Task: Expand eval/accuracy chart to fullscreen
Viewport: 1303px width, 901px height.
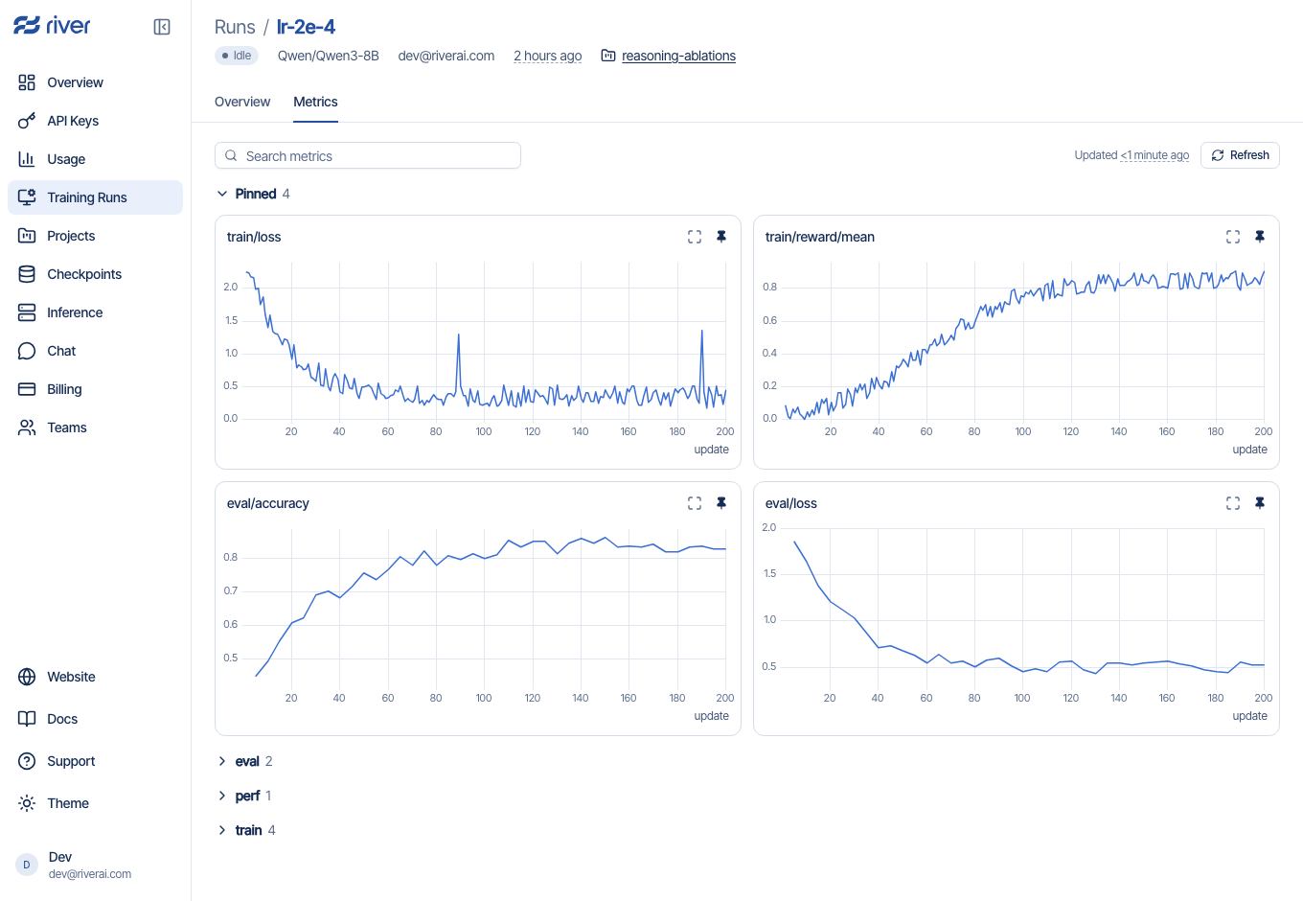Action: pyautogui.click(x=695, y=503)
